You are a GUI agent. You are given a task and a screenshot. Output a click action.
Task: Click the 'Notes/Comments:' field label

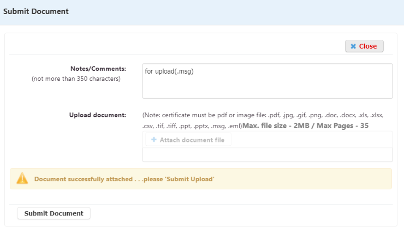click(x=98, y=69)
